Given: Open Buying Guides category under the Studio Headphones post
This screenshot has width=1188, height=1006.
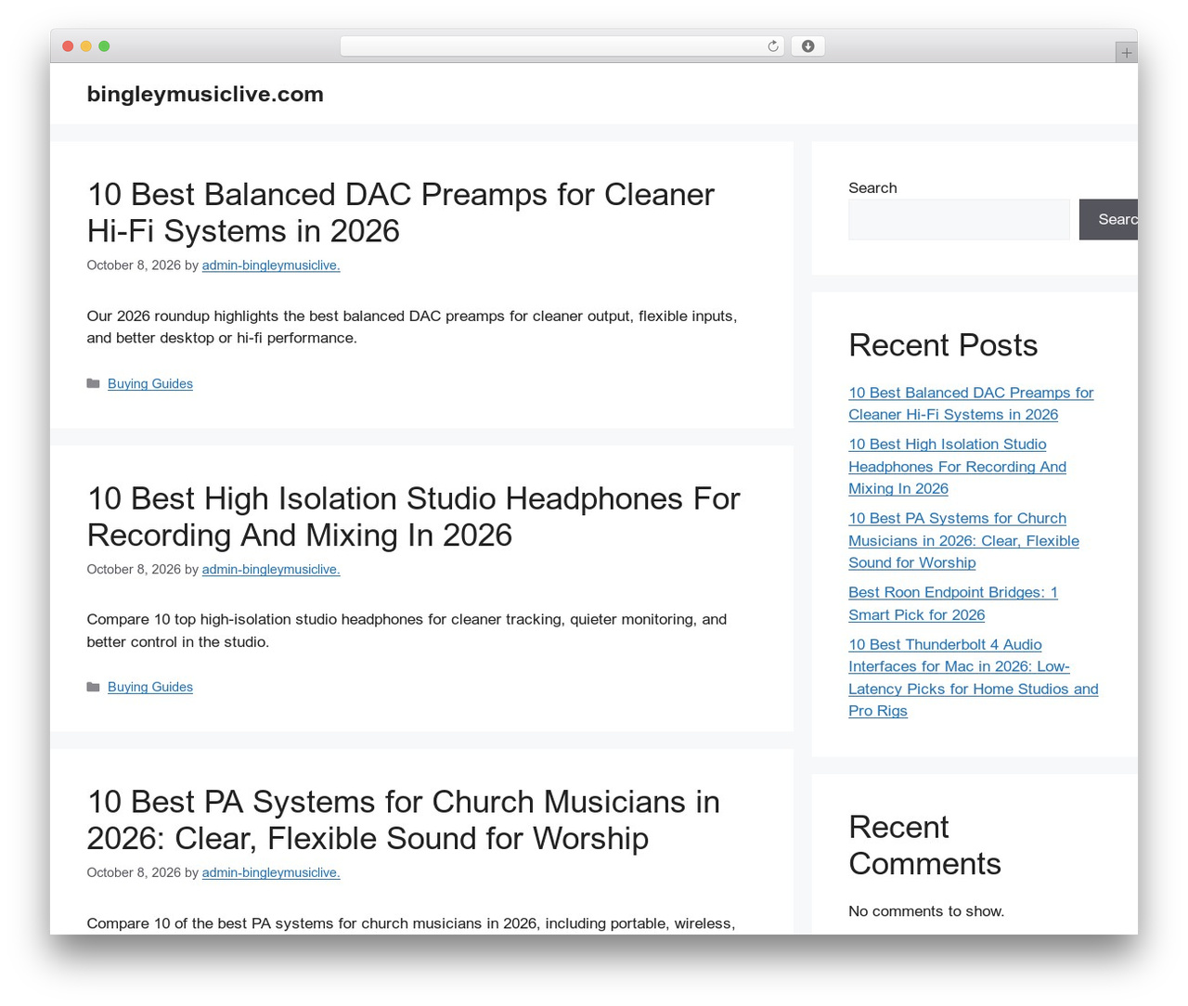Looking at the screenshot, I should [x=150, y=687].
